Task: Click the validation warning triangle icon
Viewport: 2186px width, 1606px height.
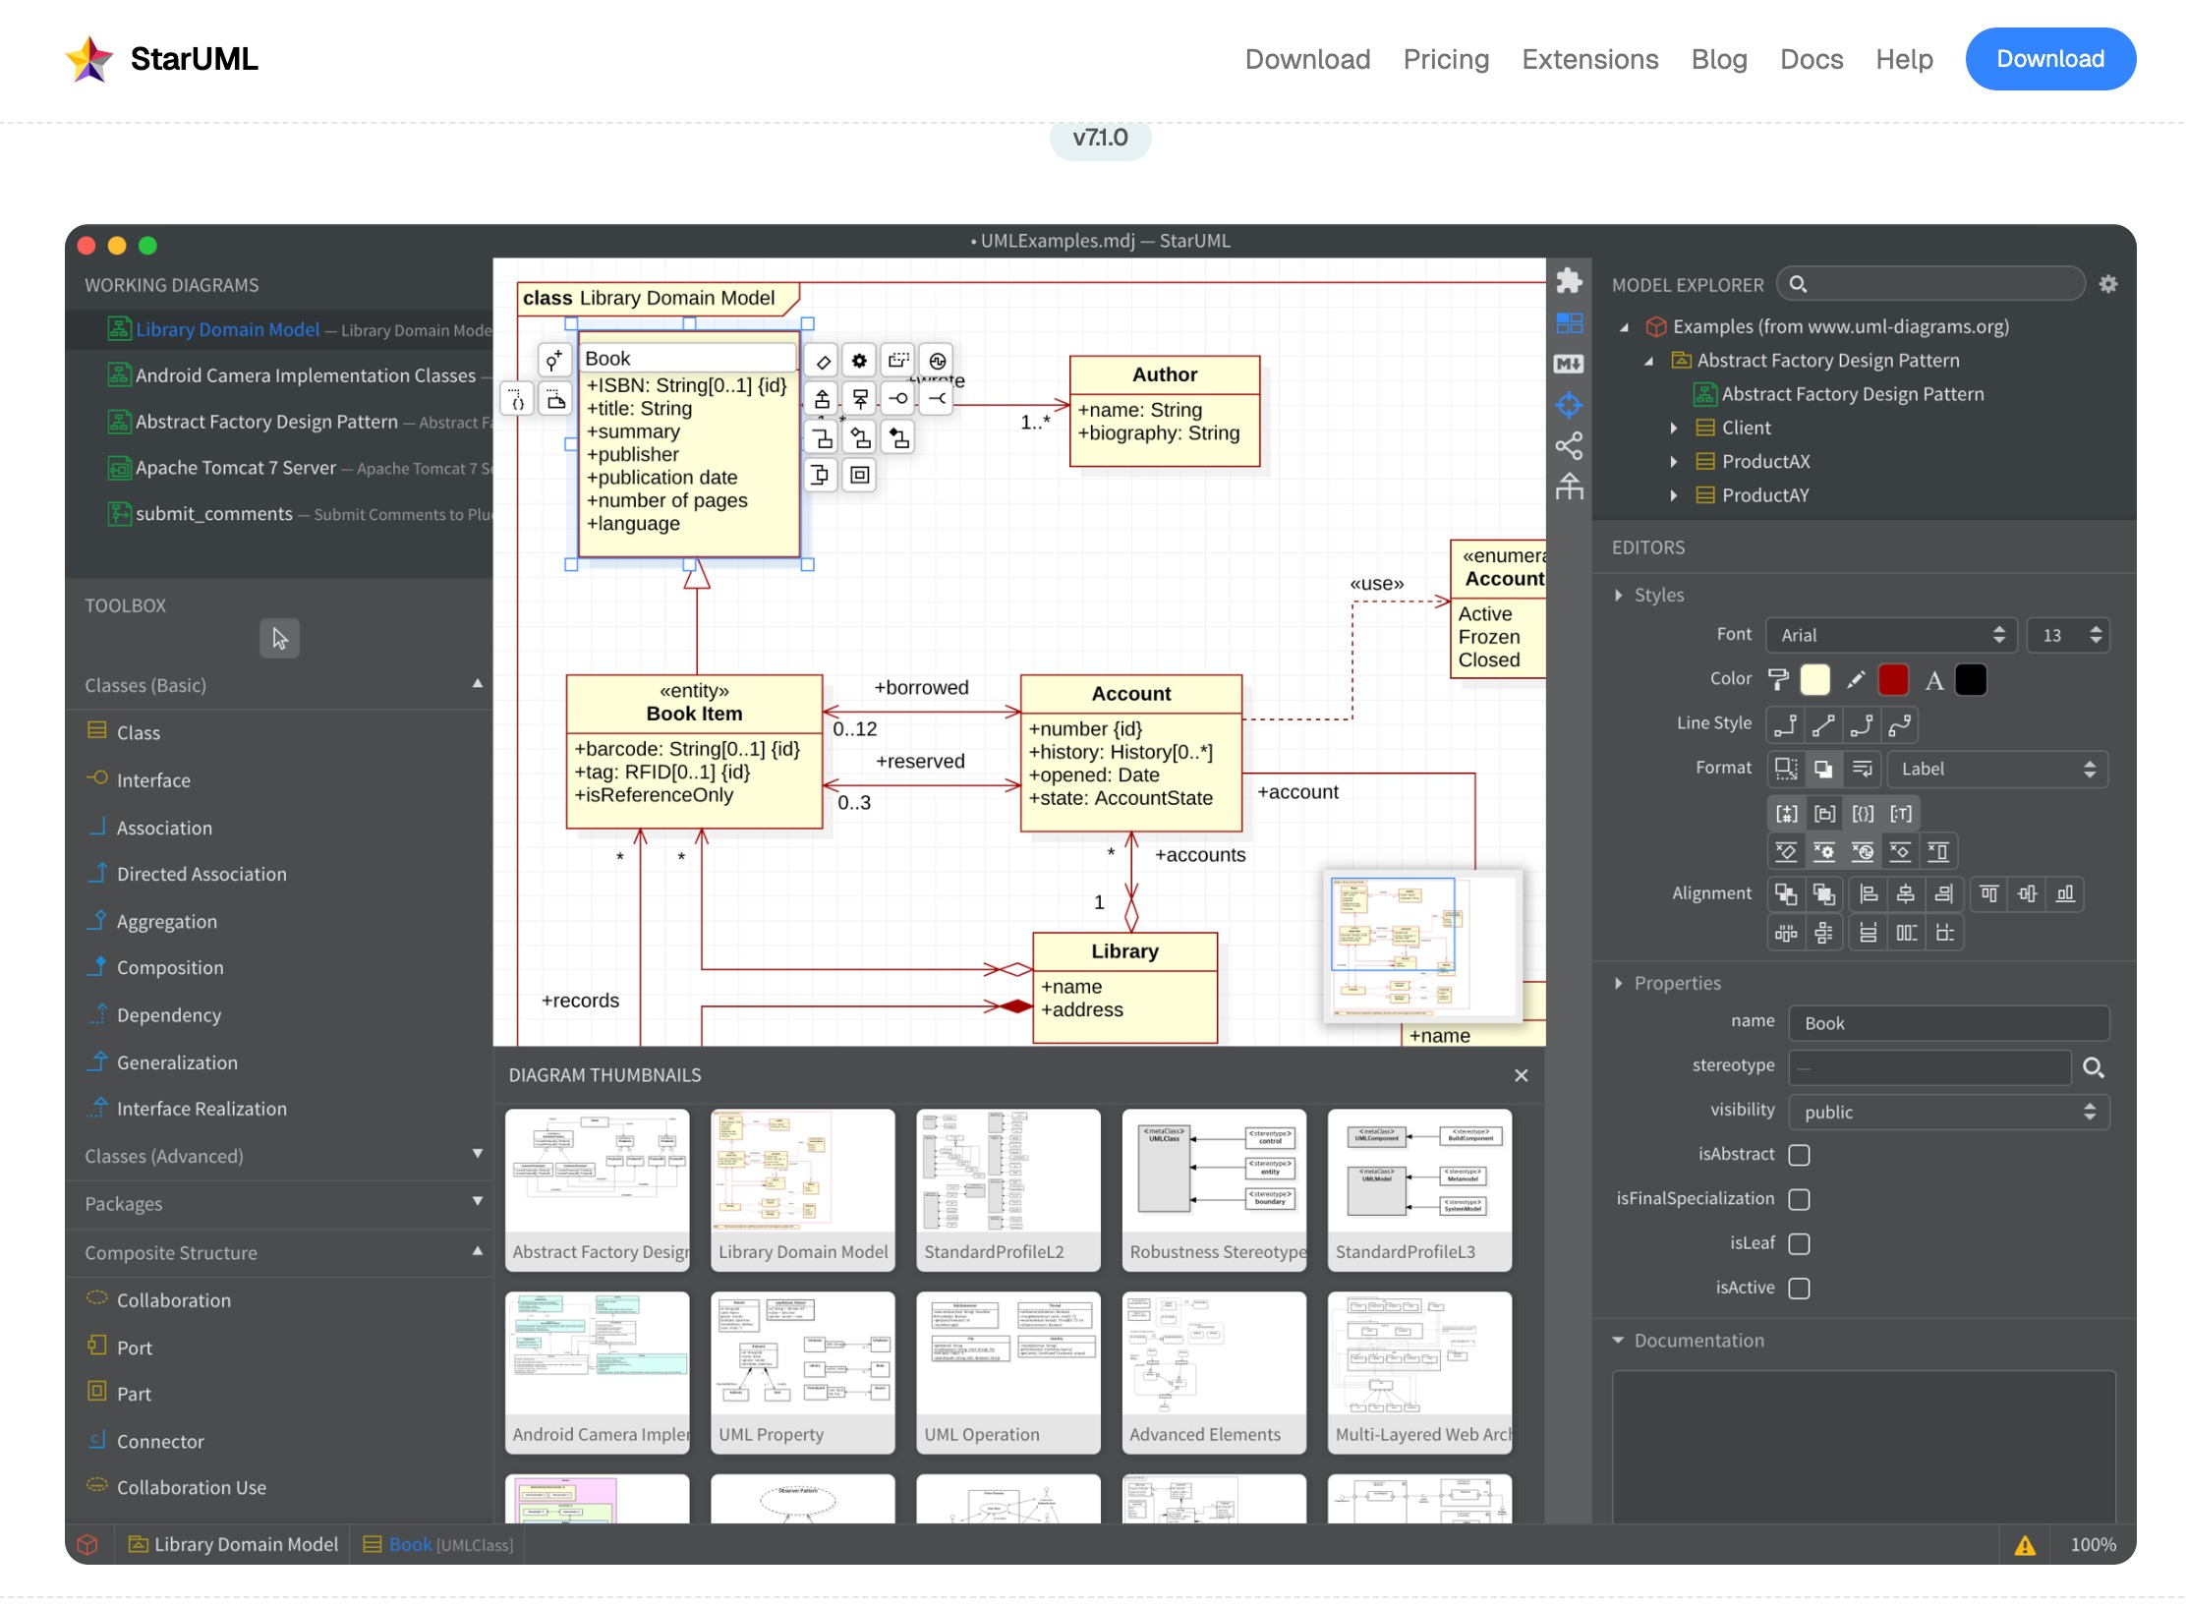Action: coord(2025,1545)
